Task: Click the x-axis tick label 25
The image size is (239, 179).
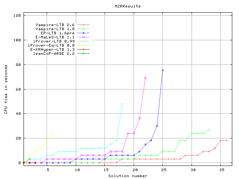Action: [x=164, y=170]
